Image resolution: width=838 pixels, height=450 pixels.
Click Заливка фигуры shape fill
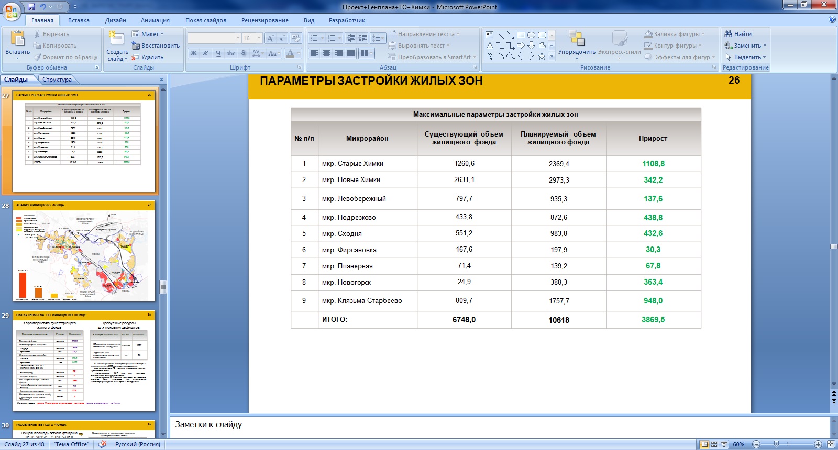click(675, 34)
